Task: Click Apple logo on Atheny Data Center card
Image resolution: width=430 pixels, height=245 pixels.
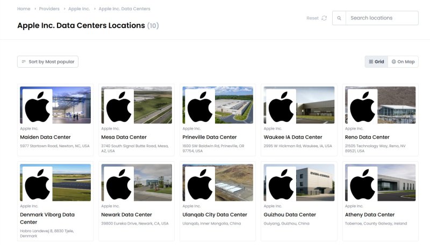Action: [362, 183]
